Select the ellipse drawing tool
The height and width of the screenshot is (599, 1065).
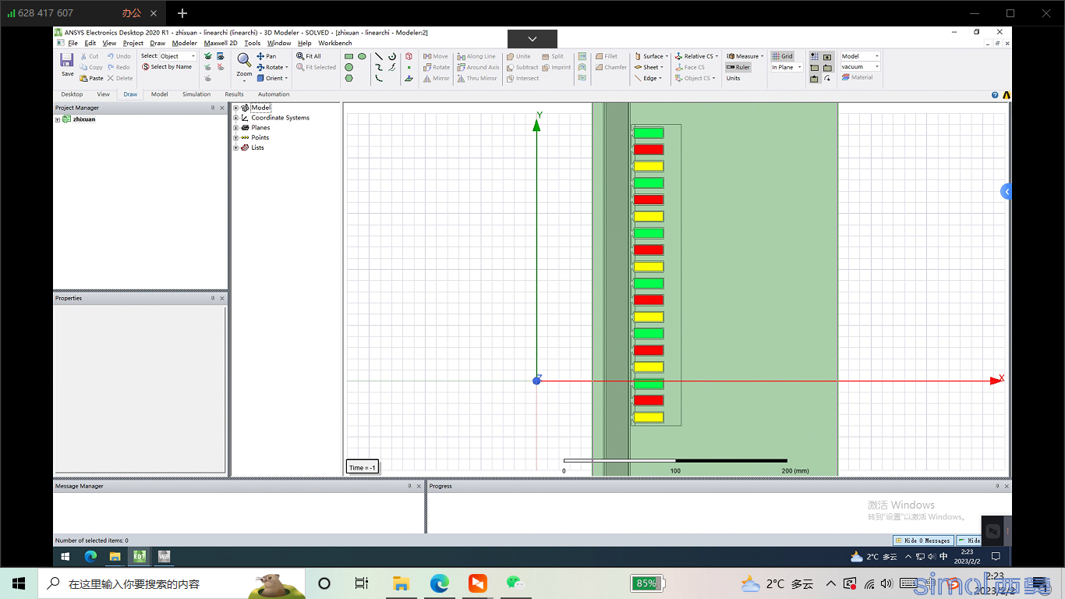click(x=362, y=56)
